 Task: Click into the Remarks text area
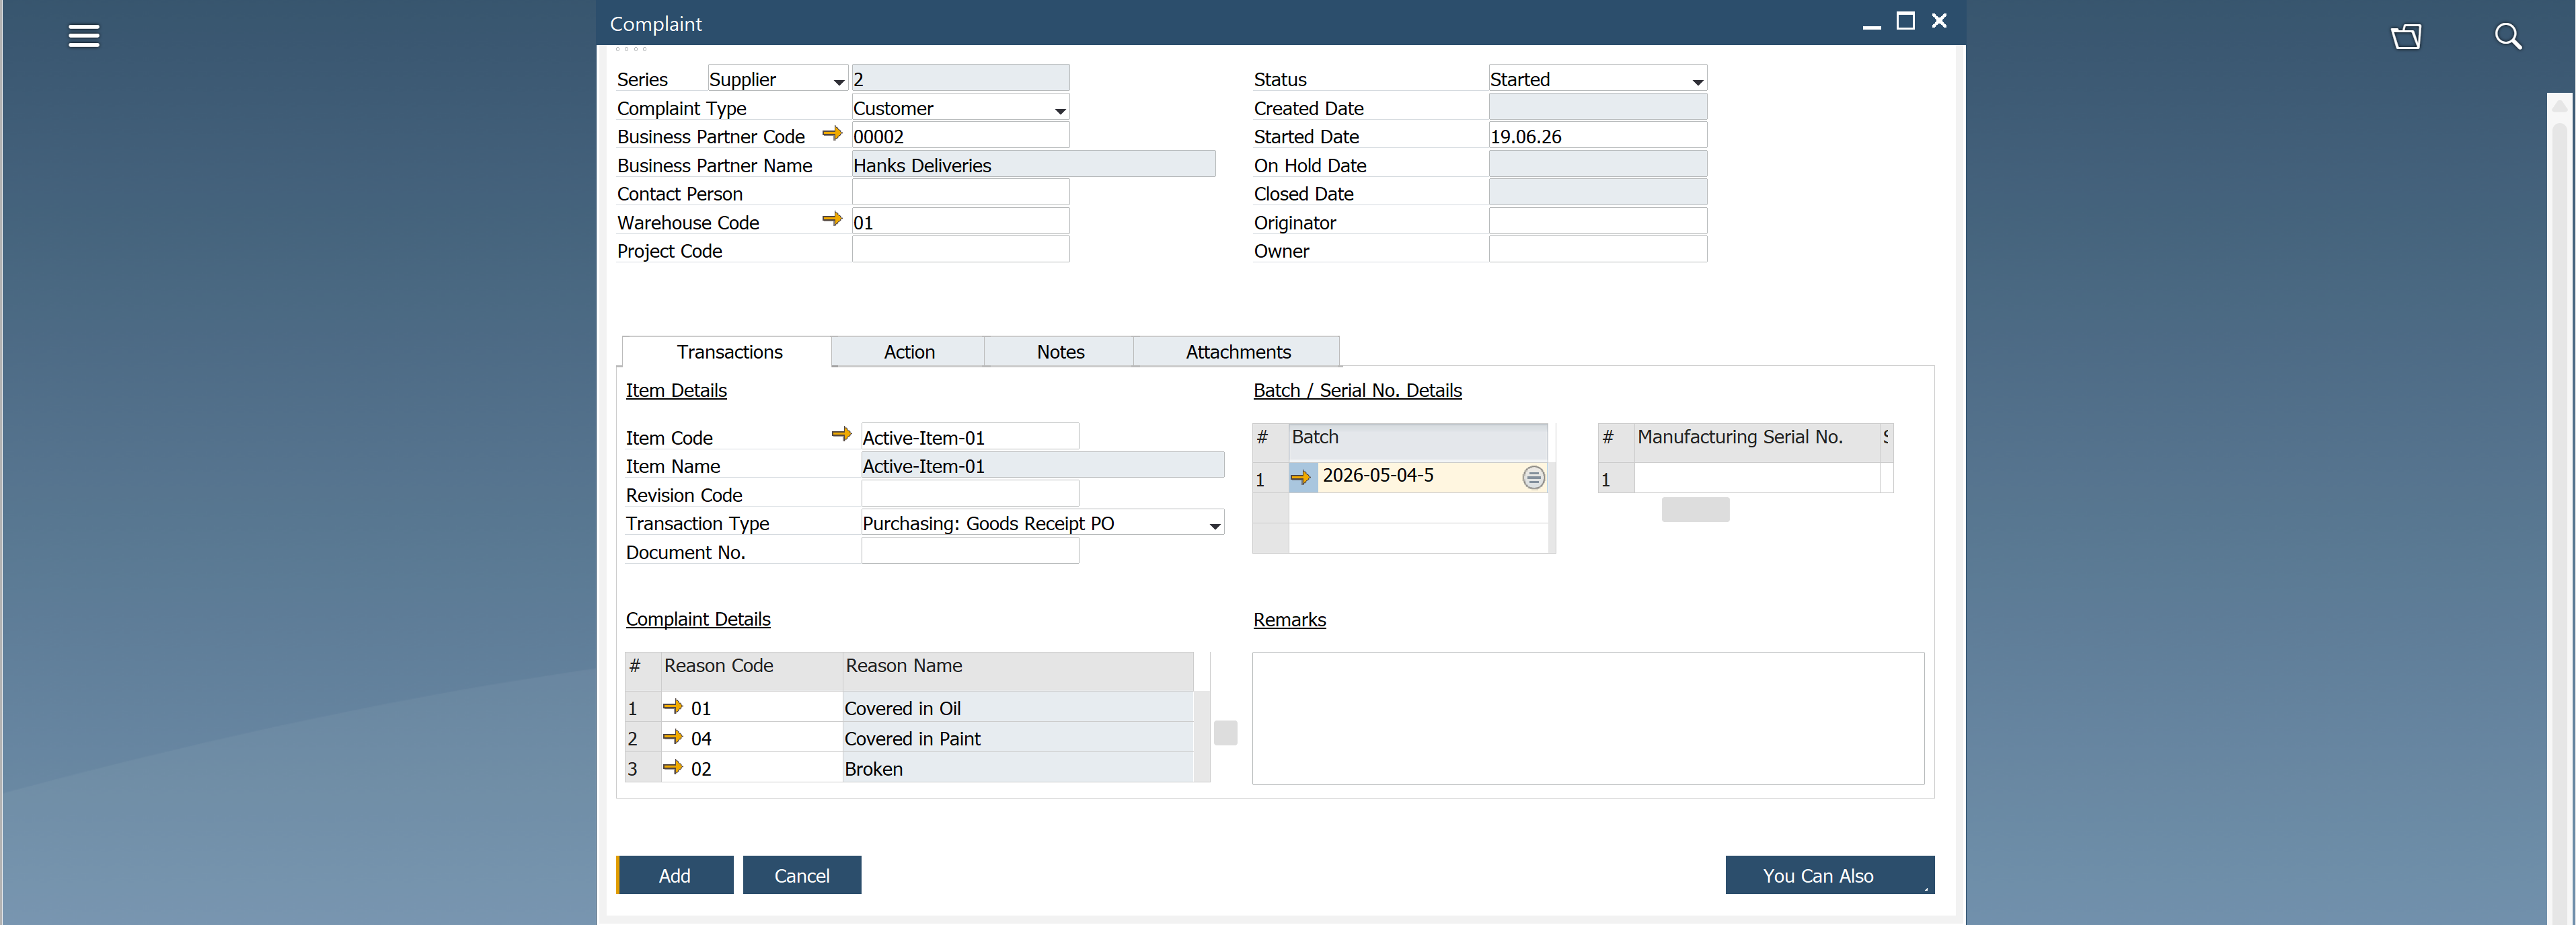[x=1587, y=718]
